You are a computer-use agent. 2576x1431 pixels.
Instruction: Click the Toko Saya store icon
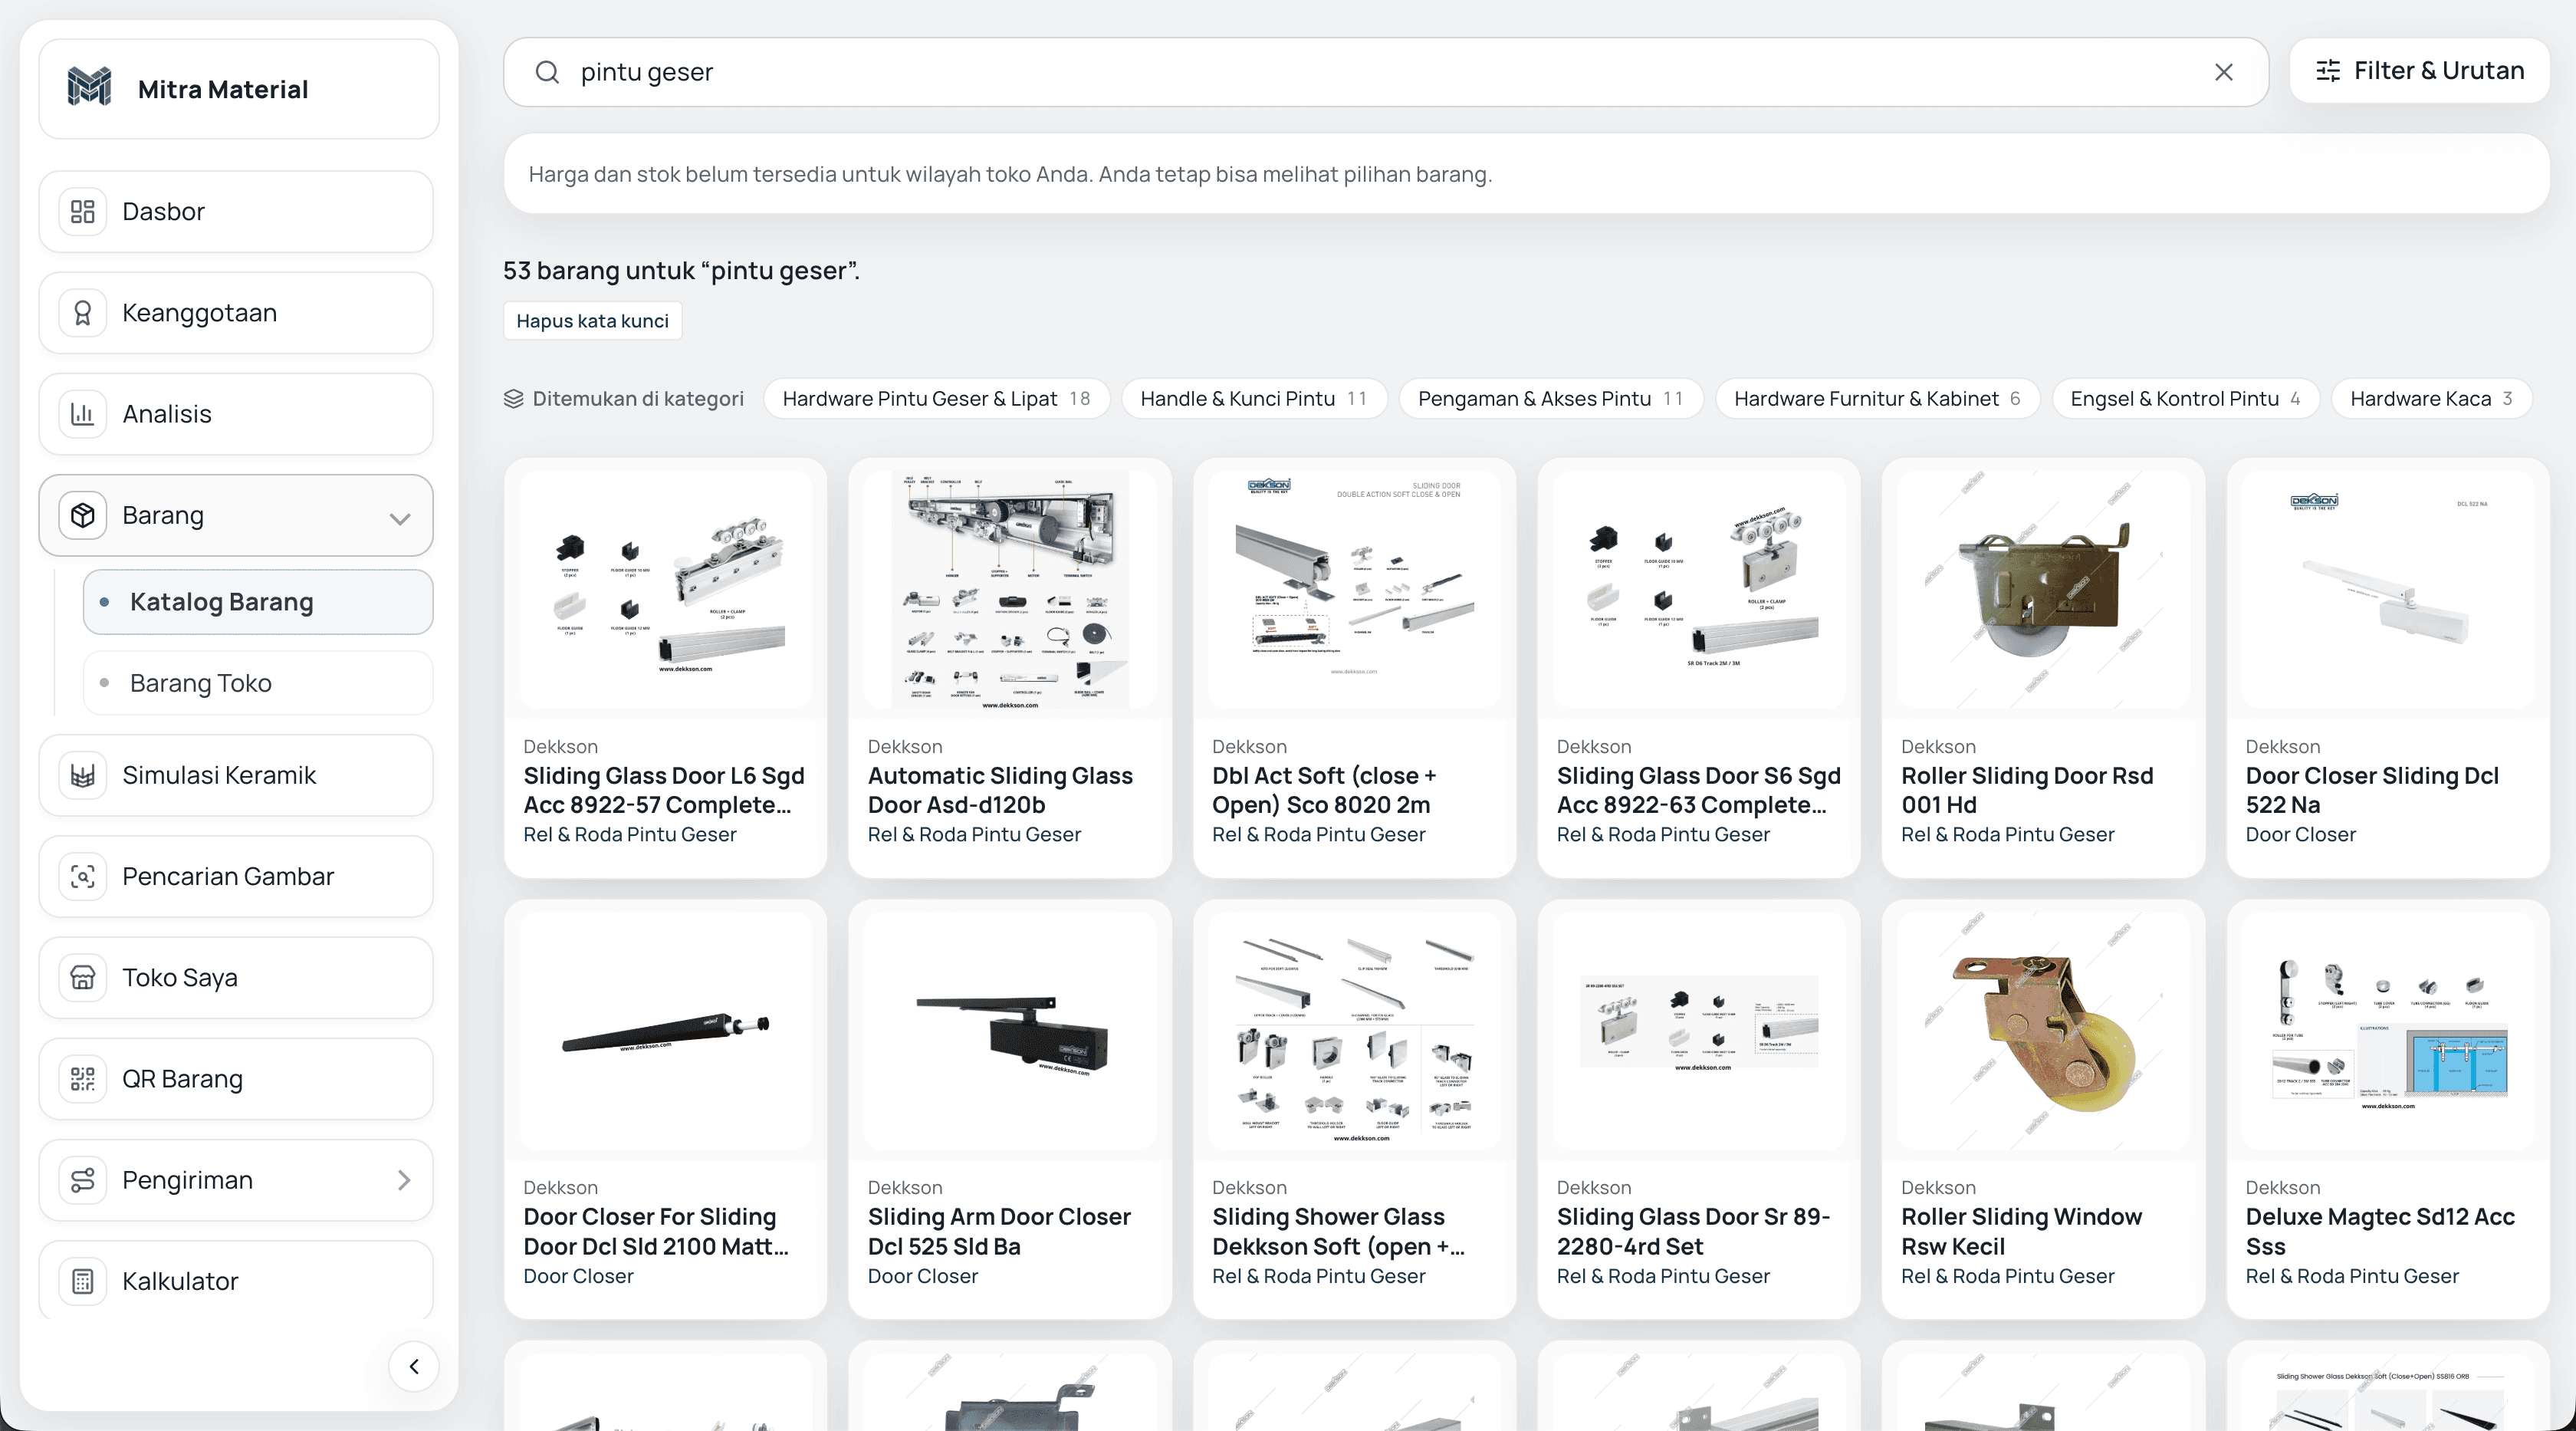tap(83, 978)
